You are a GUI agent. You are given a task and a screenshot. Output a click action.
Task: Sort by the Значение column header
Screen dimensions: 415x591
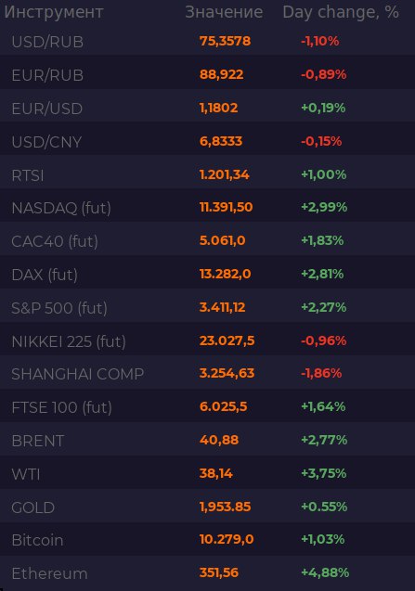pyautogui.click(x=224, y=12)
